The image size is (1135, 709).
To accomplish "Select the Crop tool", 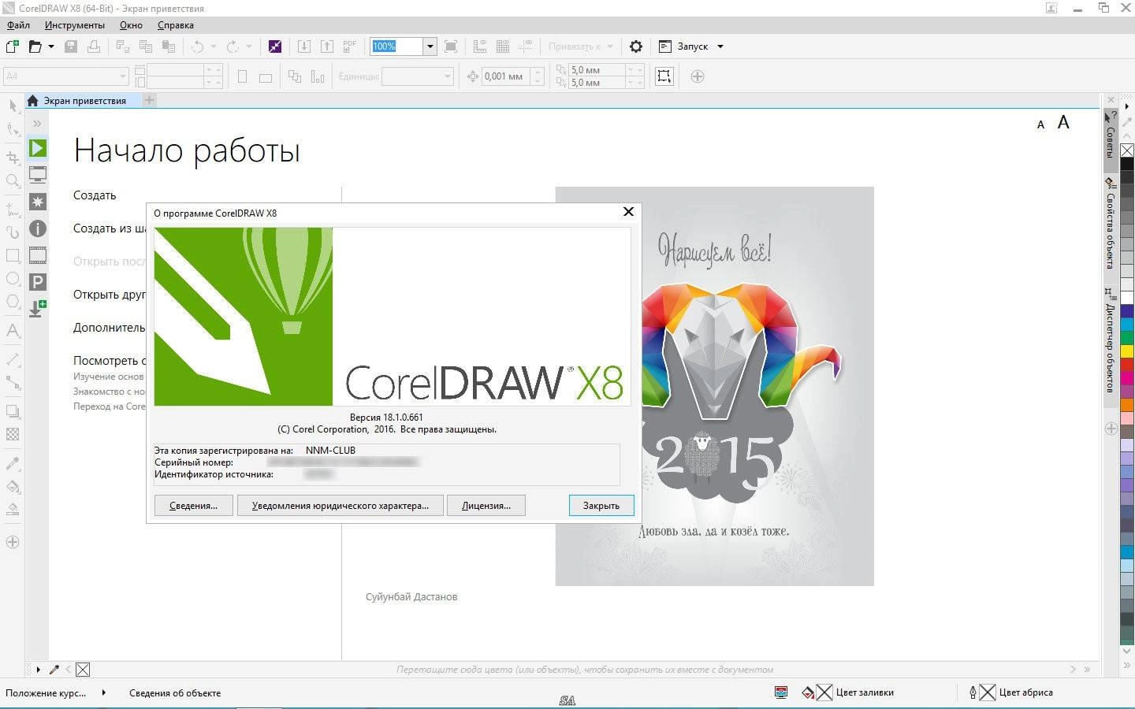I will click(13, 158).
